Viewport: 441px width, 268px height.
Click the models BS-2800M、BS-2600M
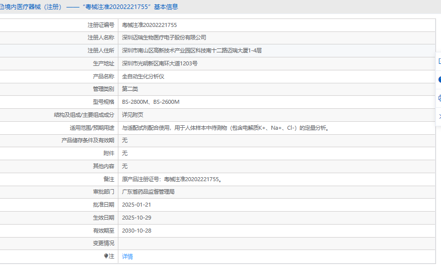click(151, 102)
